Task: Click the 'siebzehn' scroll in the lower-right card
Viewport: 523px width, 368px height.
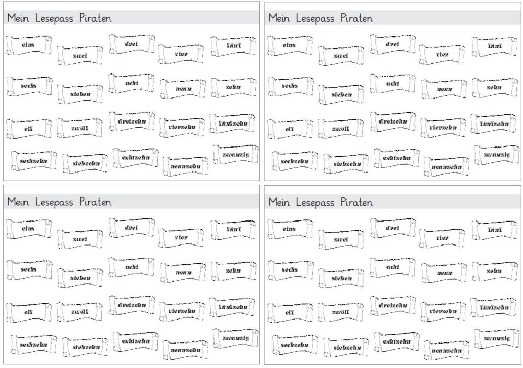Action: tap(347, 348)
